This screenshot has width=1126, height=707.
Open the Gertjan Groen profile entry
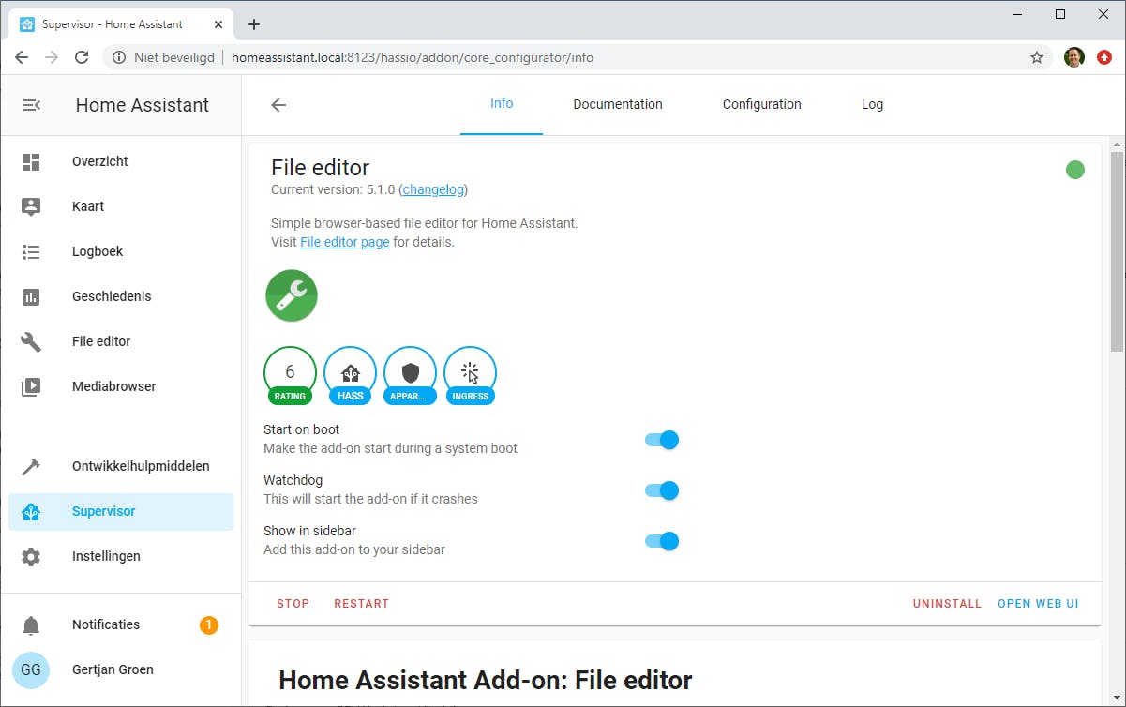(x=121, y=669)
